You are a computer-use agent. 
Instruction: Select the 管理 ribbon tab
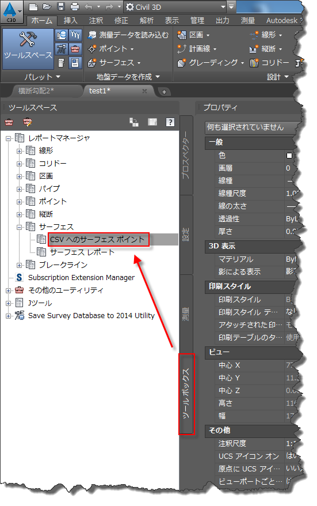[x=197, y=20]
